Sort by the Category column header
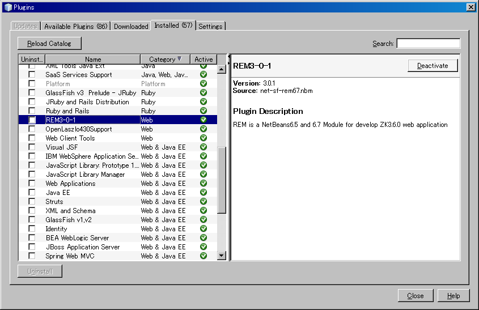Viewport: 479px width, 310px height. (166, 60)
